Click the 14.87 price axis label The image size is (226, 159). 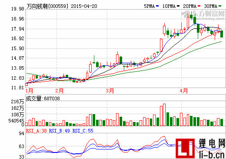coord(18,58)
